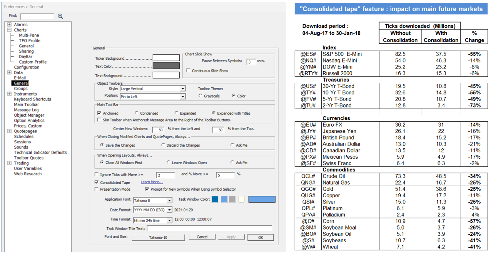Screen dimensions: 491x255
Task: Enable Continuous Slide Show checkbox
Action: [x=189, y=70]
